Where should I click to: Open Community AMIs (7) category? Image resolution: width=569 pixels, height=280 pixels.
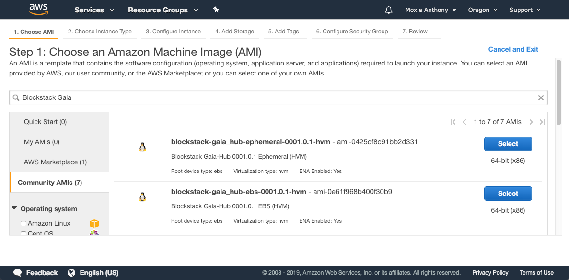point(59,183)
